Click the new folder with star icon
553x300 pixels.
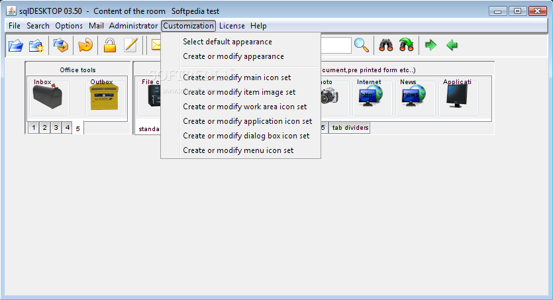tap(36, 46)
